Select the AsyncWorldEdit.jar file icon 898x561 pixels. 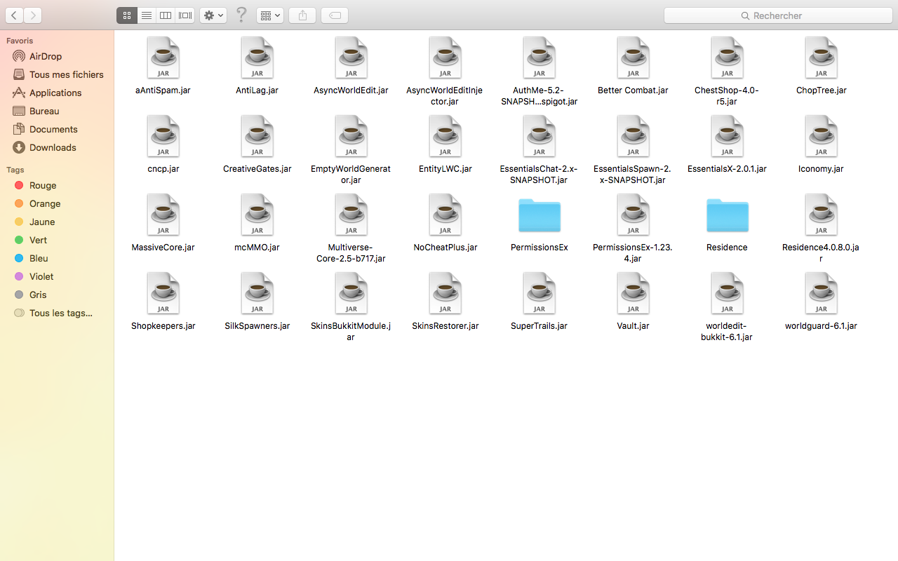(351, 58)
